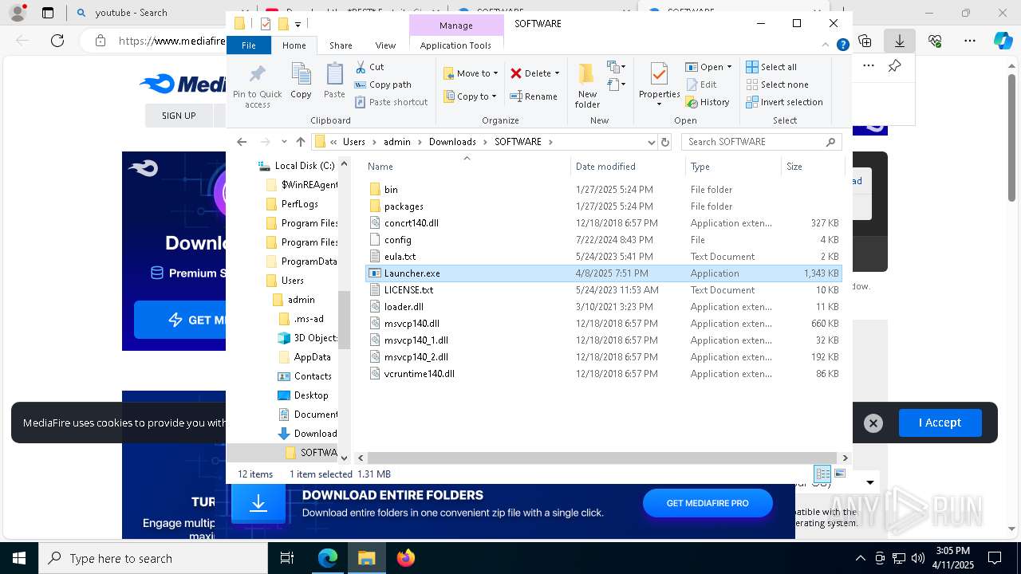This screenshot has height=574, width=1021.
Task: Open the Quick Access Toolbar customize arrow
Action: click(x=298, y=24)
